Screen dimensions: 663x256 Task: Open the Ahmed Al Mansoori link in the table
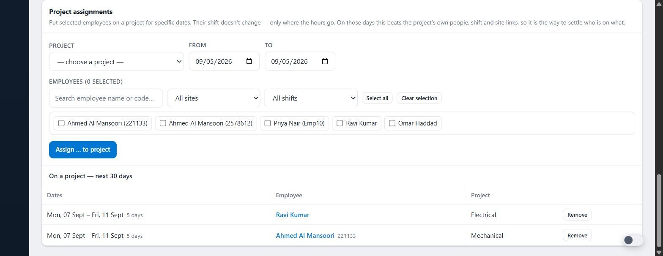305,236
